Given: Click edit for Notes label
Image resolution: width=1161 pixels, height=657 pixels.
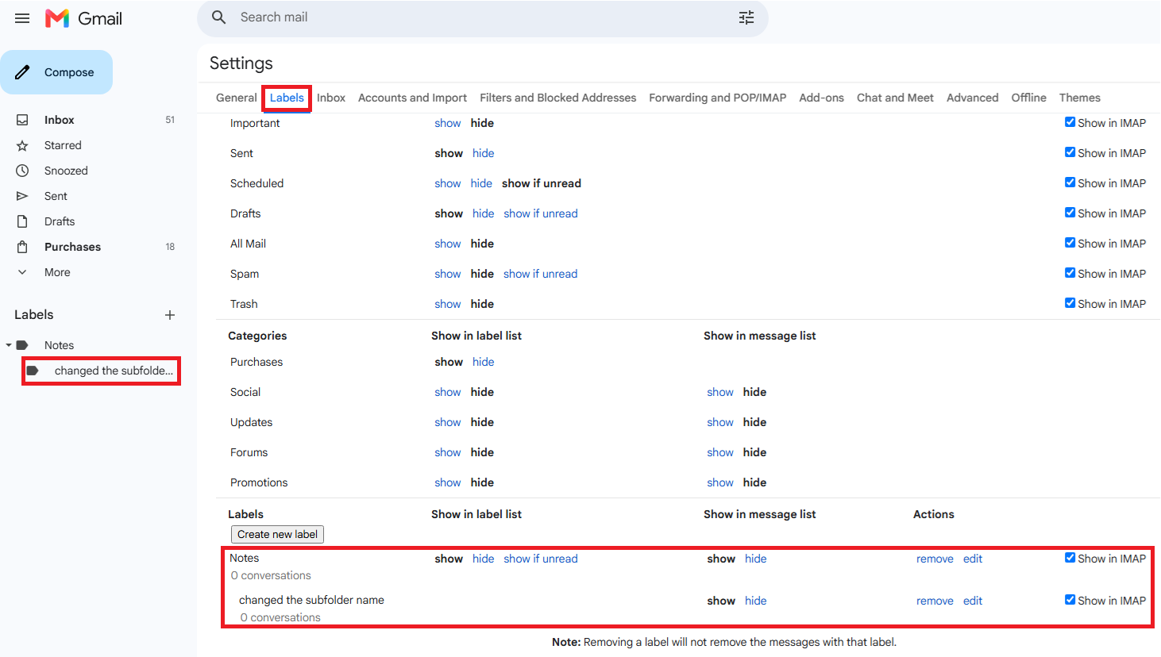Looking at the screenshot, I should (x=973, y=559).
